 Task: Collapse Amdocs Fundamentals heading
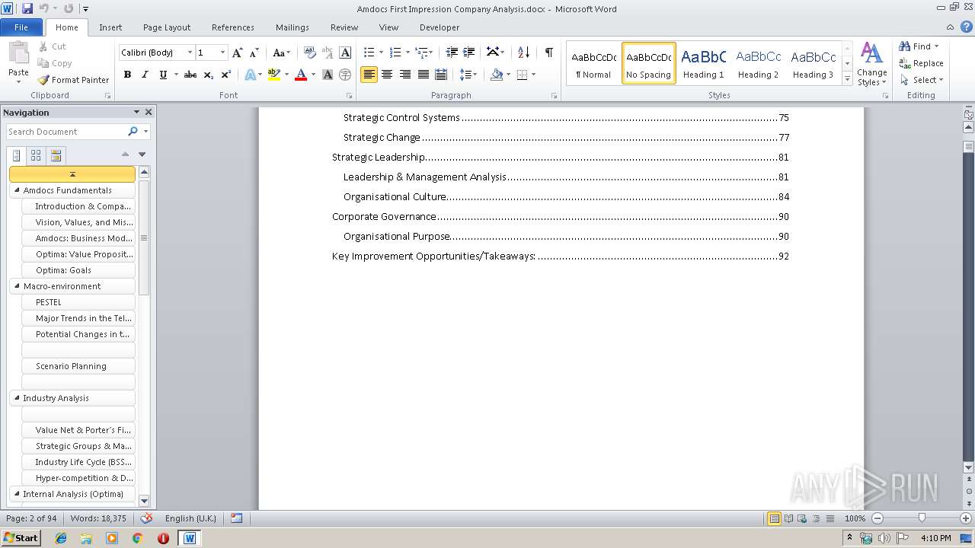(x=17, y=190)
